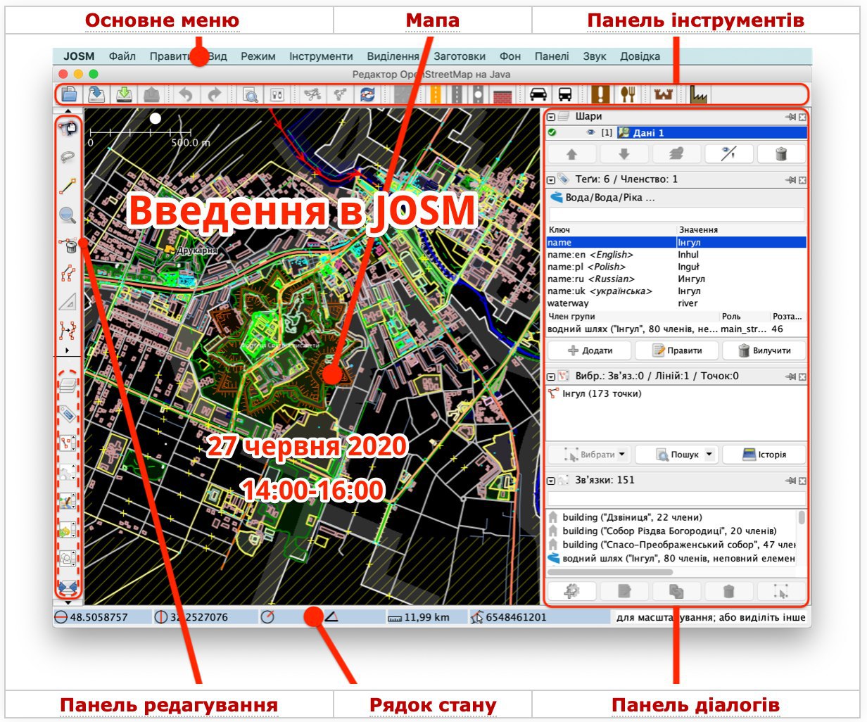Screen dimensions: 867x722
Task: Click the 11,99 km distance in status bar
Action: click(426, 617)
